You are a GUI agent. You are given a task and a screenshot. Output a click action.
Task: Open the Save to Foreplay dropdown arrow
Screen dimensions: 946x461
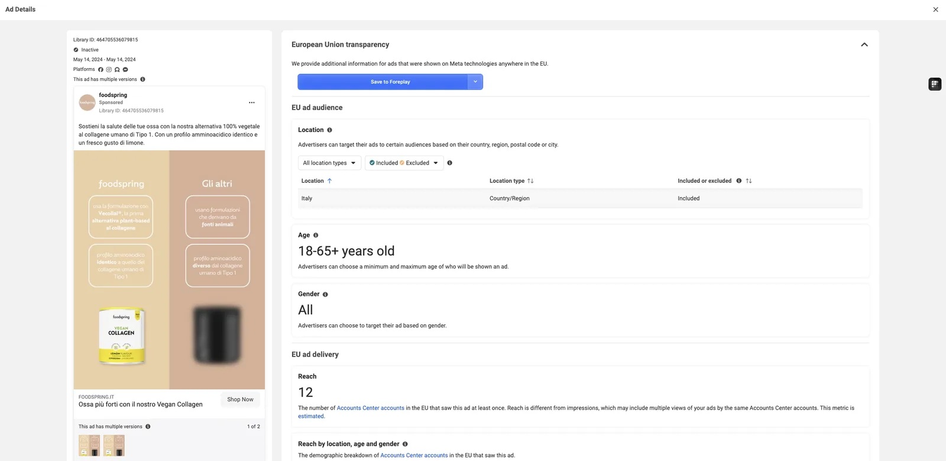(475, 82)
